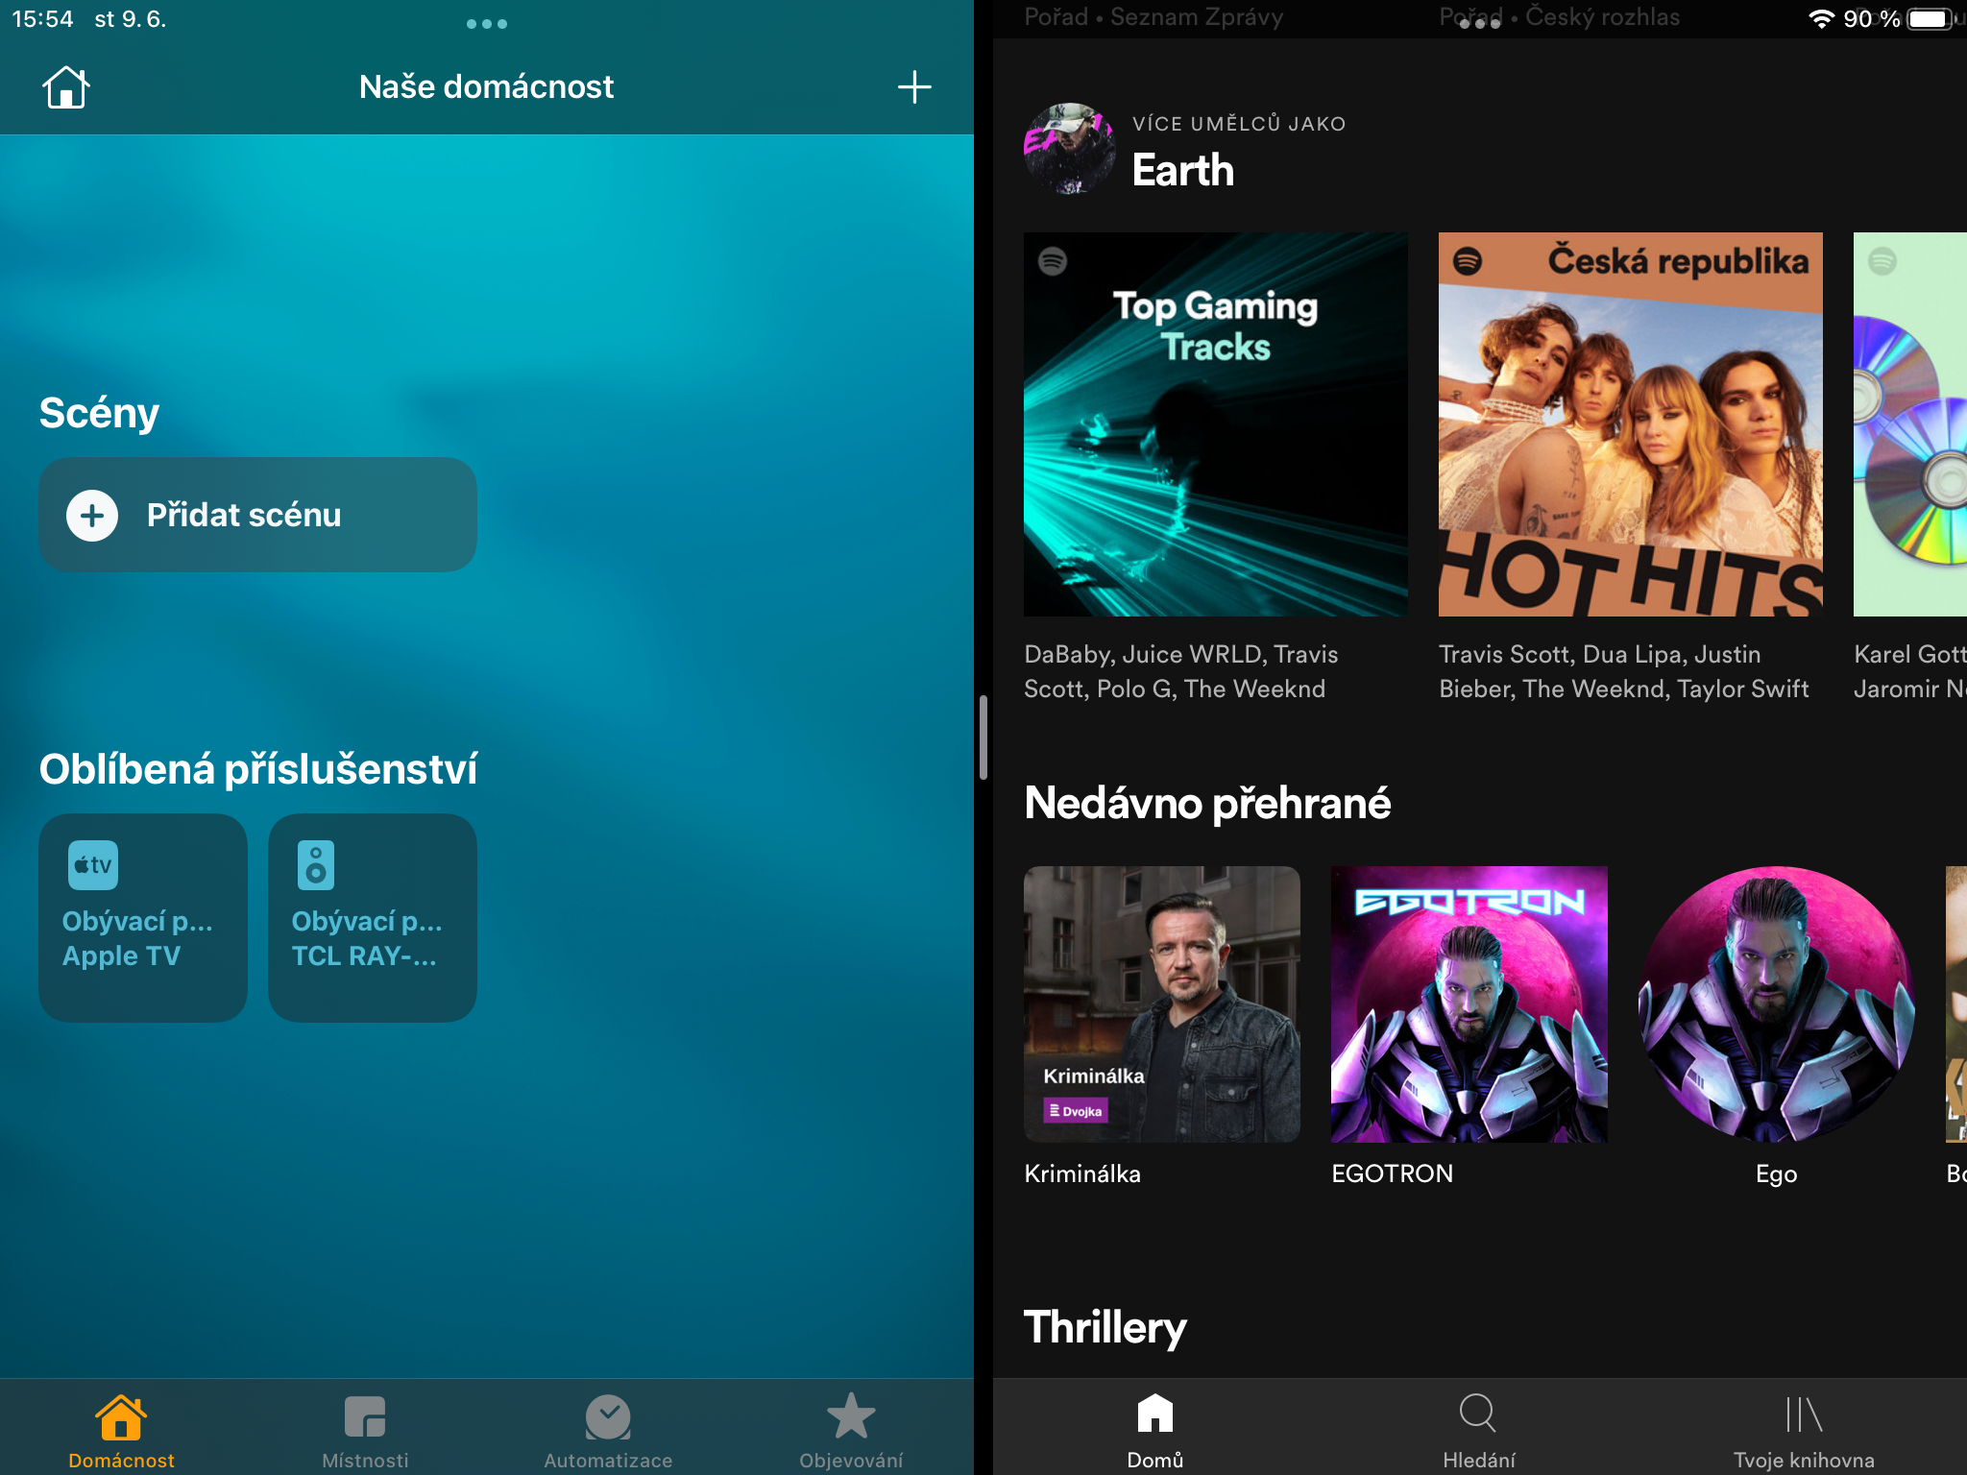Open the Kriminálka podcast tile
Viewport: 1967px width, 1475px height.
(1161, 1004)
